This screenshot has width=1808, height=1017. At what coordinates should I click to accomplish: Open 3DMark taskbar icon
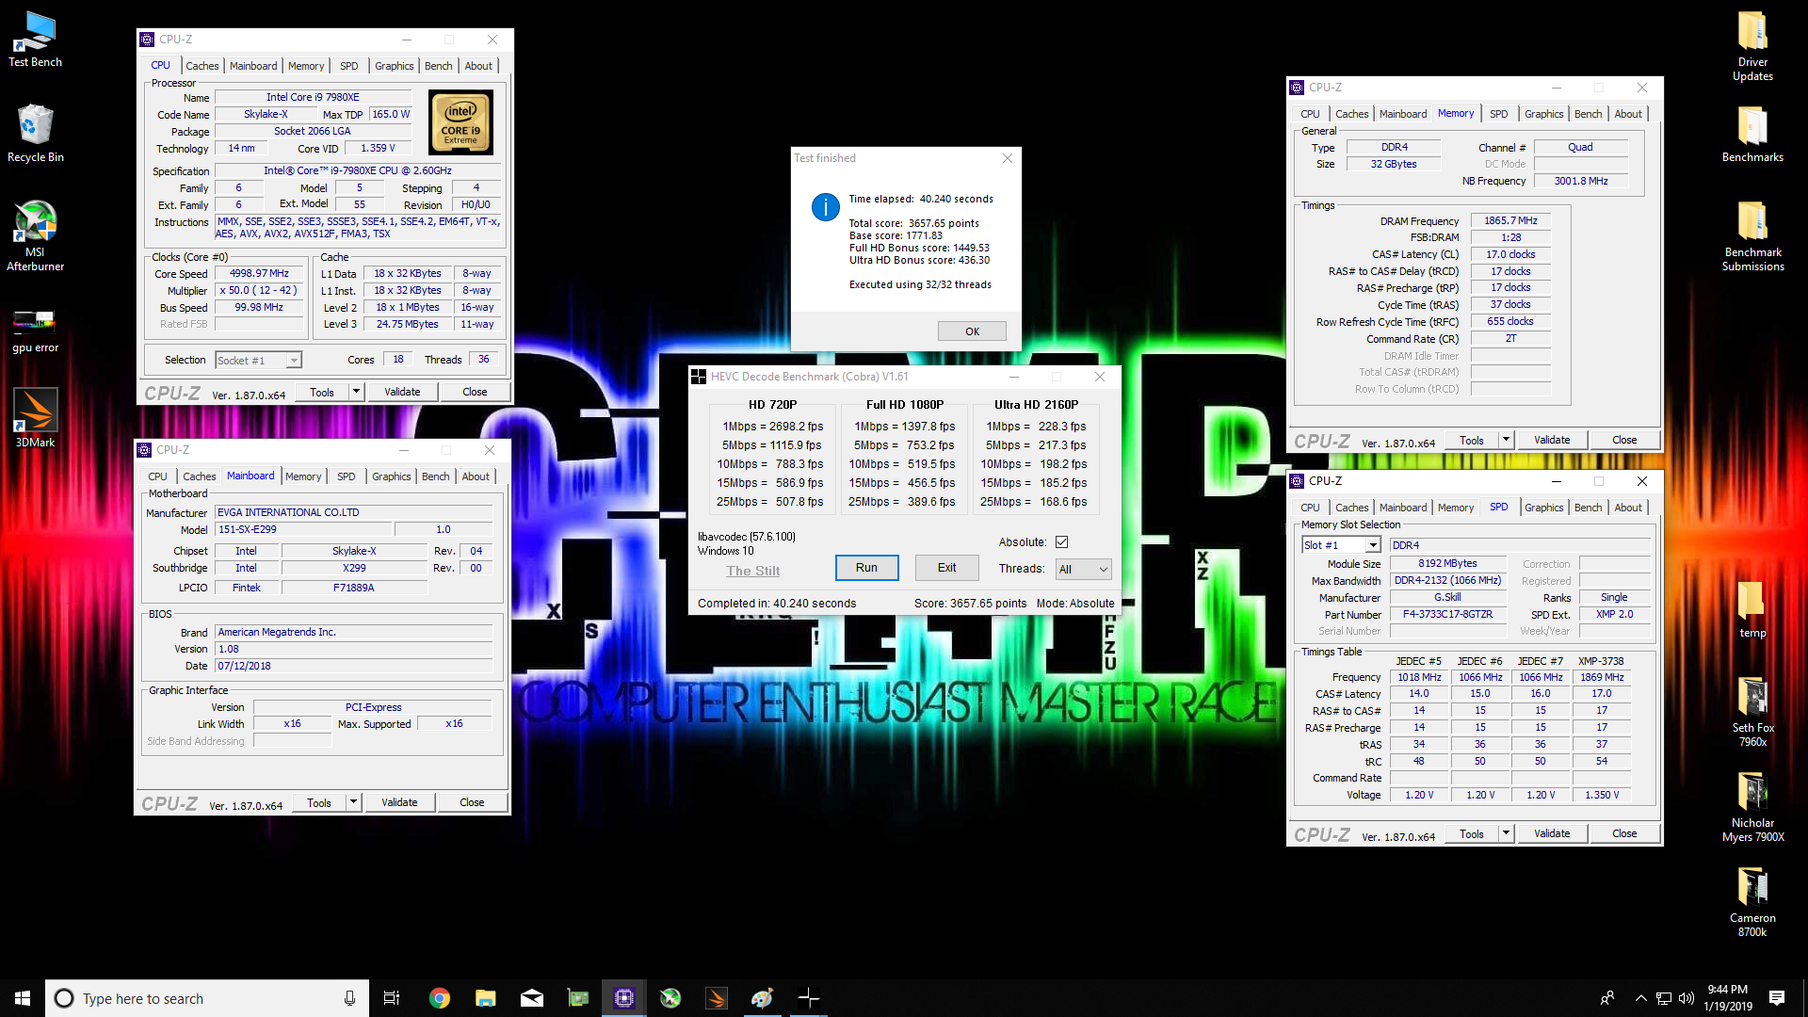point(716,998)
